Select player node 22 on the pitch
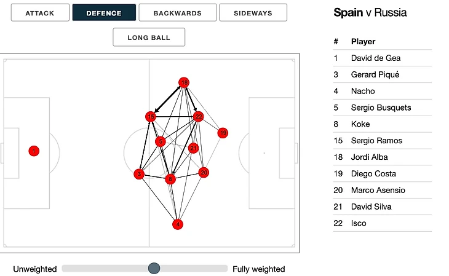 click(x=199, y=117)
